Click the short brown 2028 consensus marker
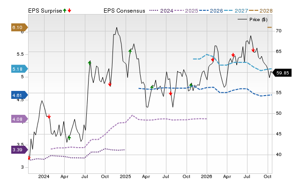This screenshot has height=179, width=300. point(270,27)
